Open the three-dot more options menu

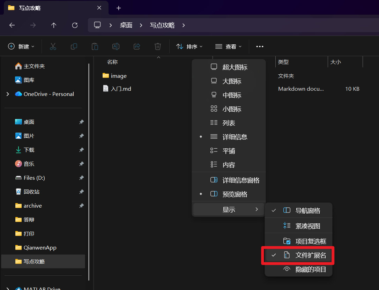click(260, 46)
